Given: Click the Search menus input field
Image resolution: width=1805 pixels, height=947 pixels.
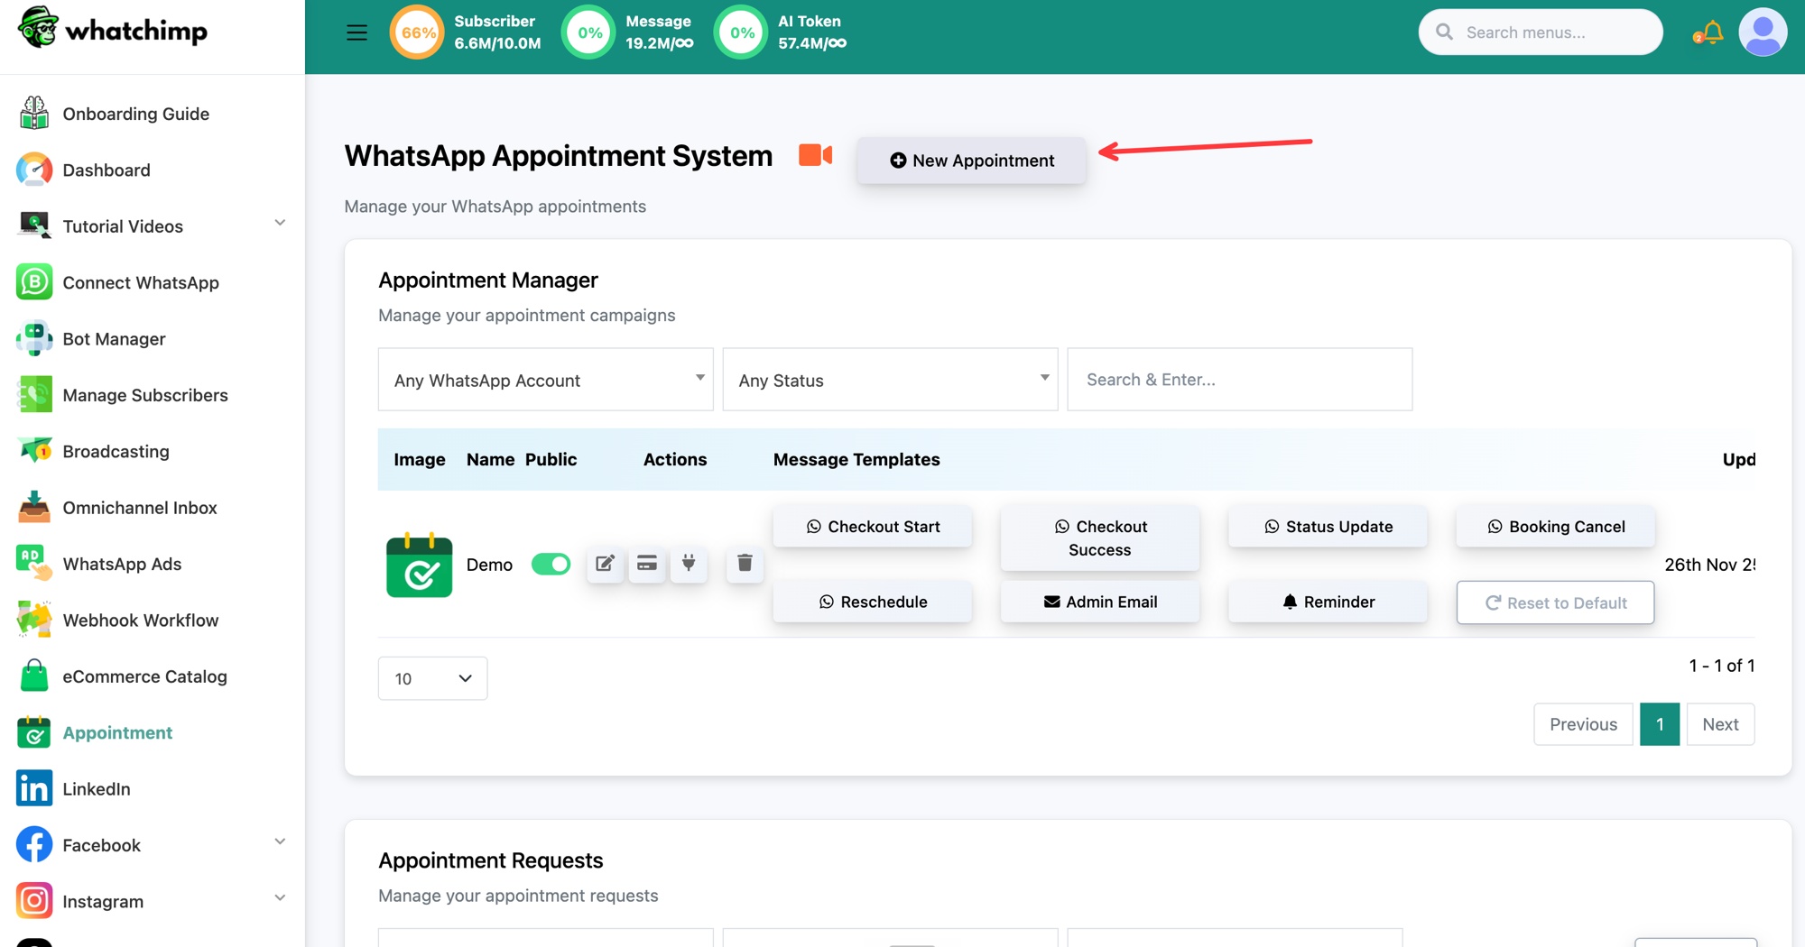Looking at the screenshot, I should [1541, 32].
